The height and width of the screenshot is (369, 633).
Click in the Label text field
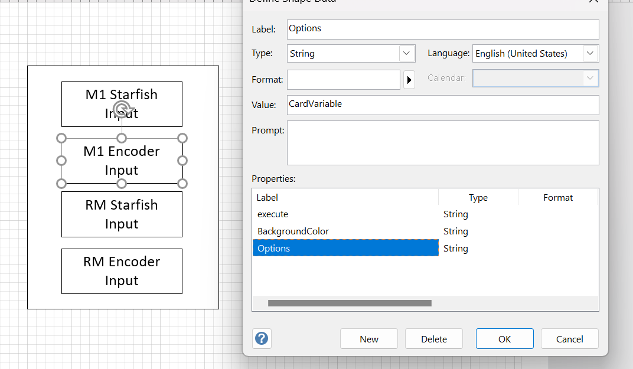click(442, 29)
